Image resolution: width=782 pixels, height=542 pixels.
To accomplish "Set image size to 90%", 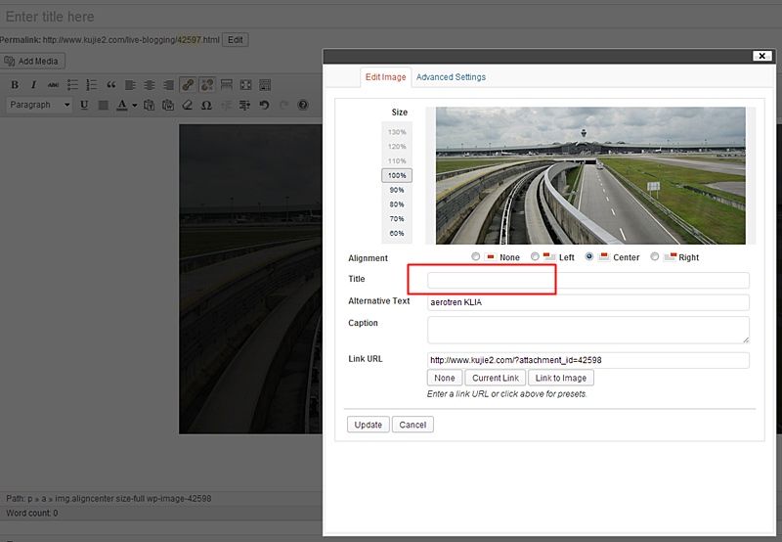I will (397, 190).
